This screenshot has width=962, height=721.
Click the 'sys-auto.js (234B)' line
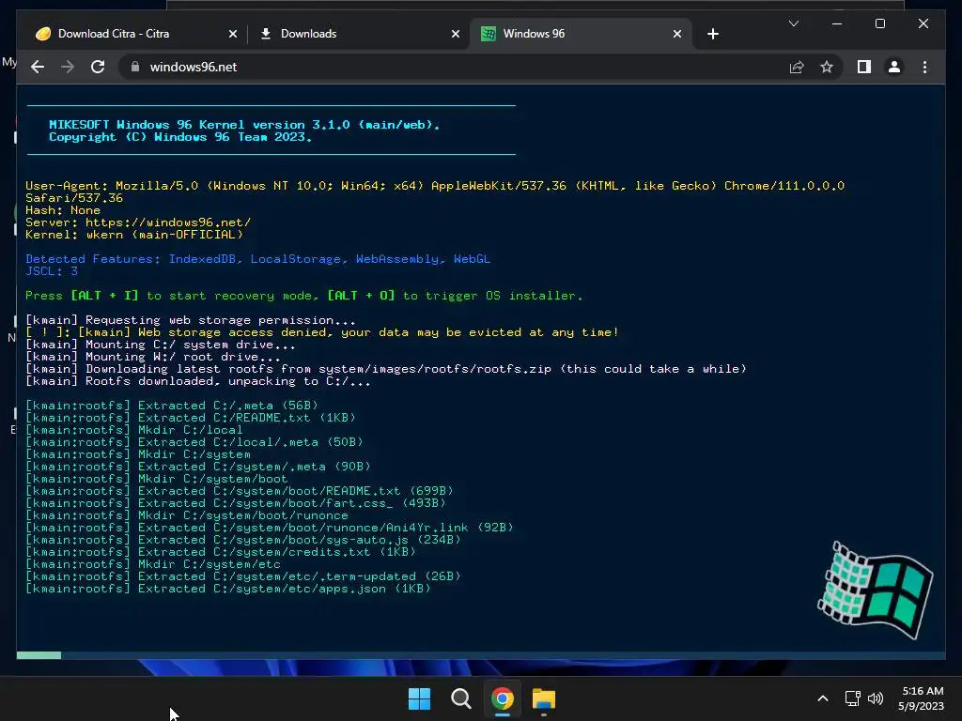[243, 540]
